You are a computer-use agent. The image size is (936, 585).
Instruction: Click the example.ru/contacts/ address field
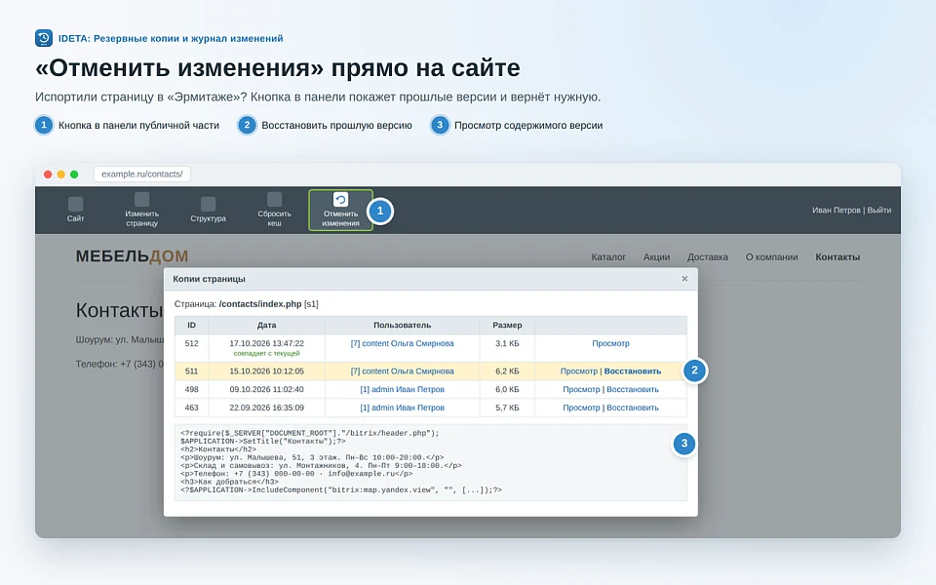point(142,174)
